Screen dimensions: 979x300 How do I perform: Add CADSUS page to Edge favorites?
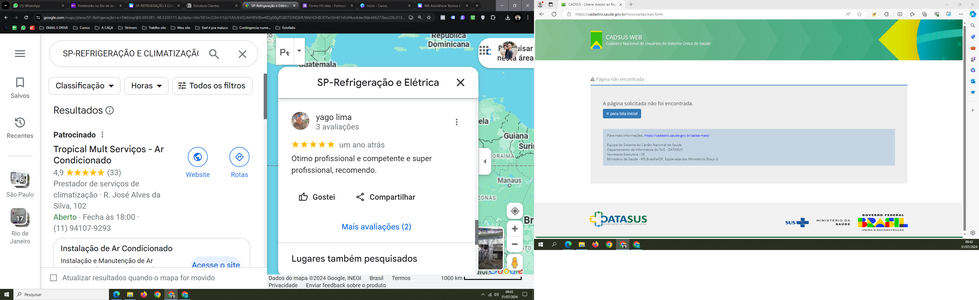point(859,14)
